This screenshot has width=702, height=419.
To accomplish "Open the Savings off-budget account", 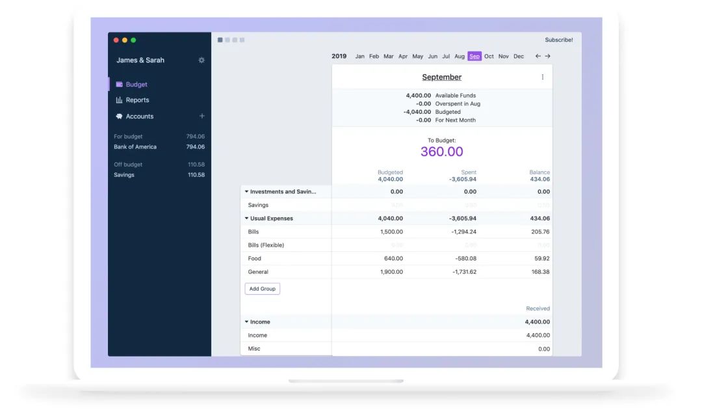I will click(159, 175).
